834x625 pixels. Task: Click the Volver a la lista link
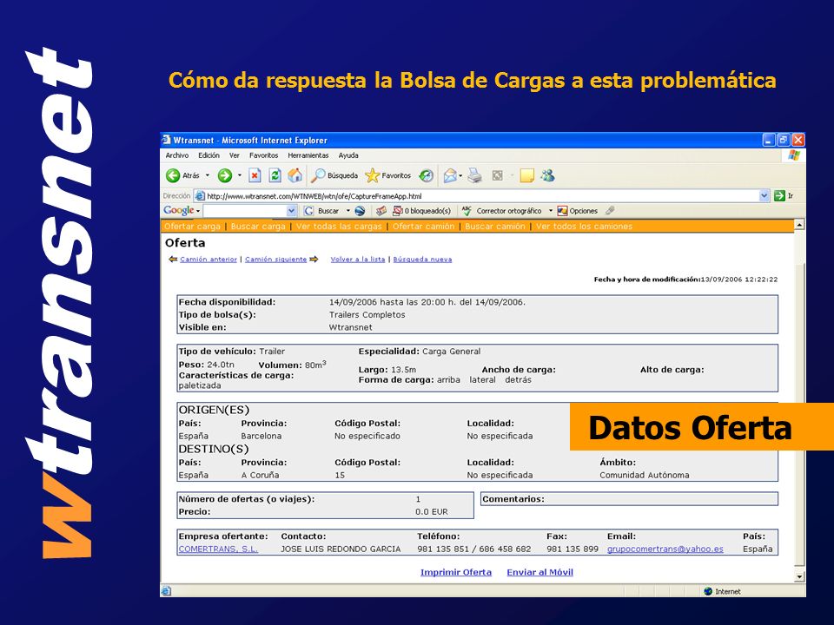(x=357, y=260)
